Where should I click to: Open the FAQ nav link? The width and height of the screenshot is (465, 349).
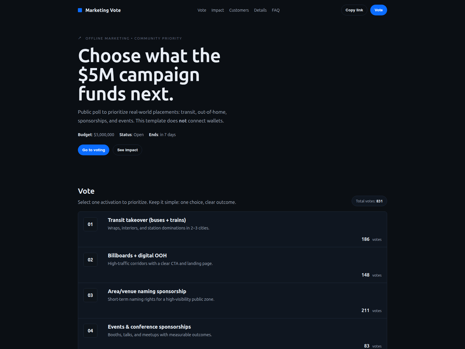pyautogui.click(x=276, y=10)
